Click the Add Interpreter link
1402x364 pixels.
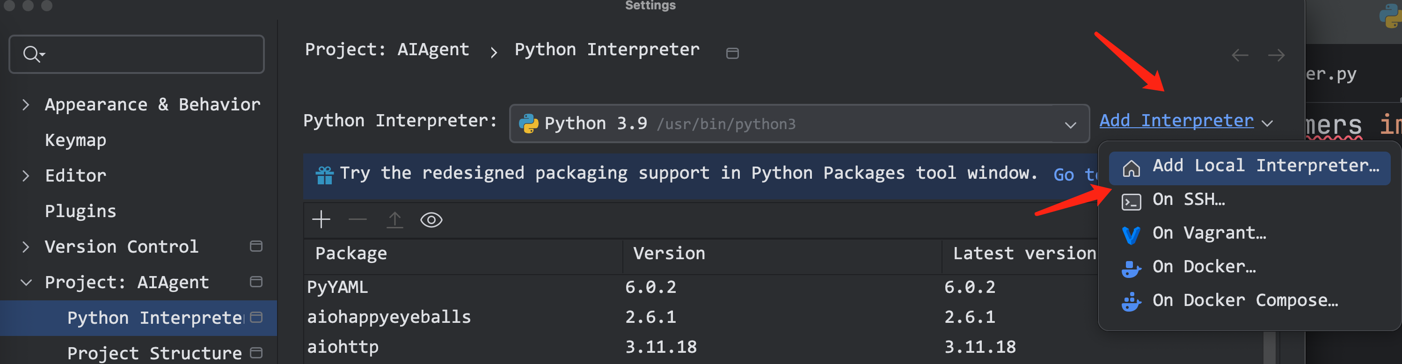tap(1176, 121)
